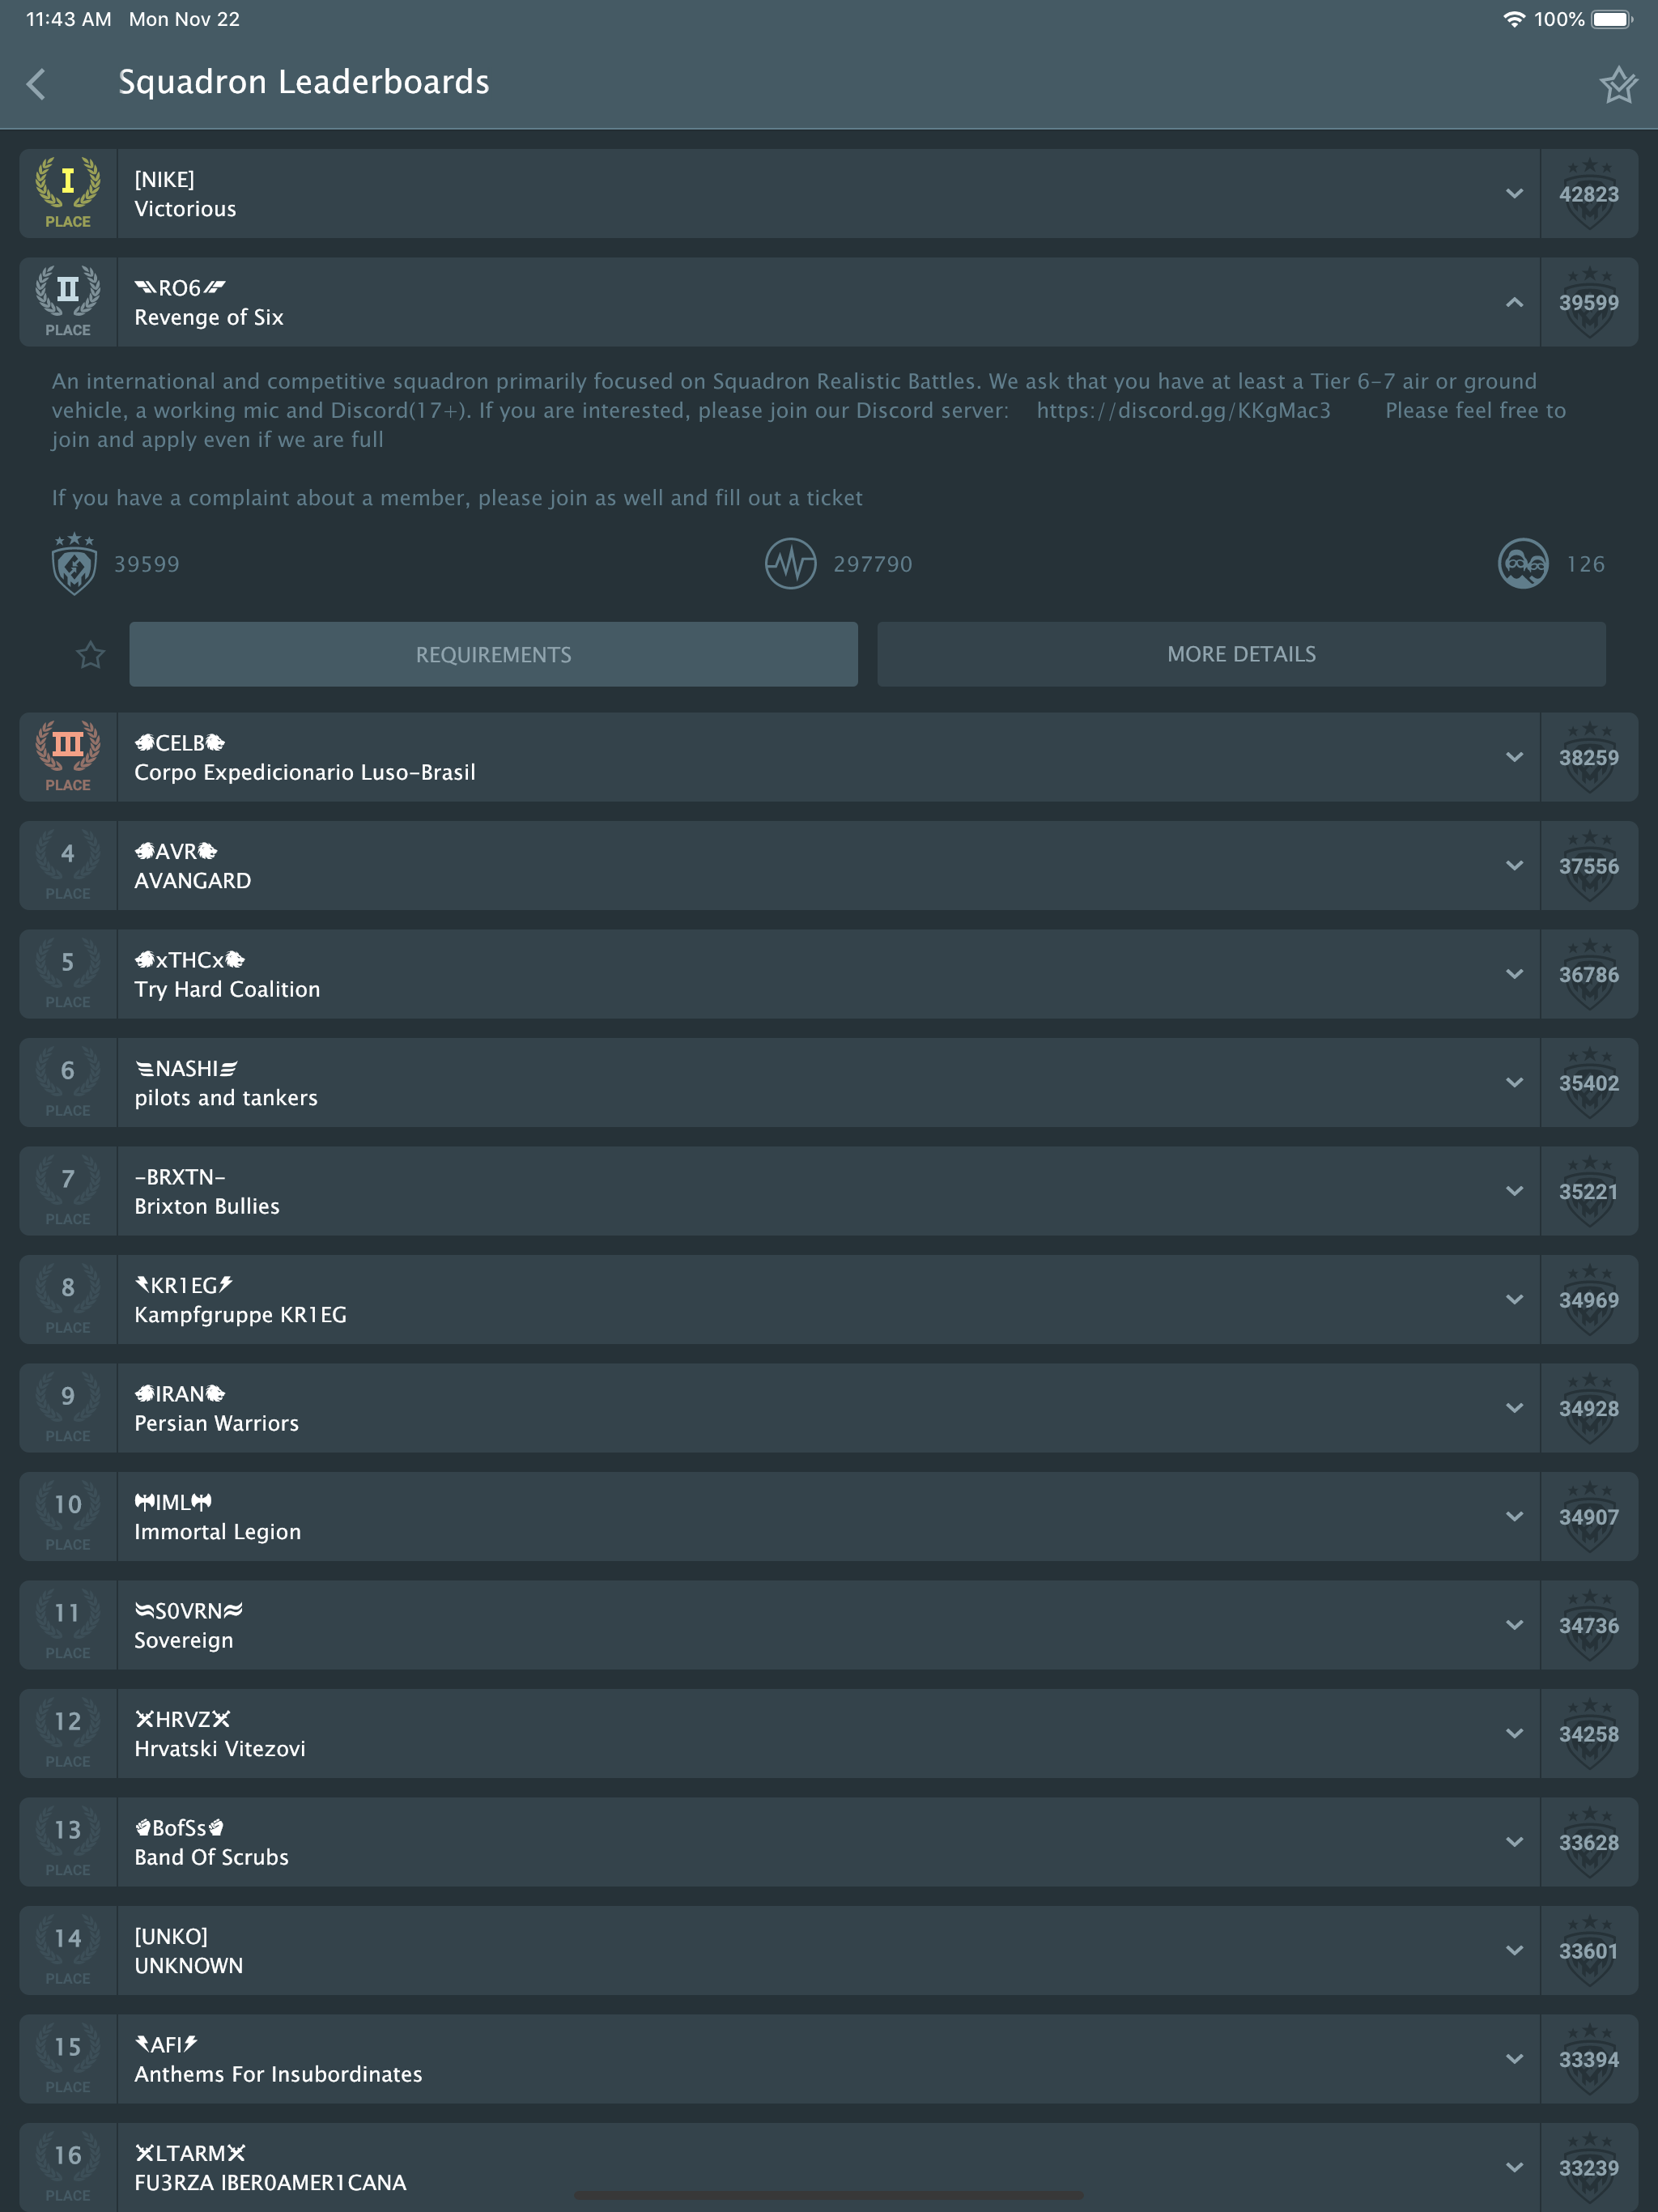Tap NIKE rating badge 42823
The image size is (1658, 2212).
click(1589, 193)
